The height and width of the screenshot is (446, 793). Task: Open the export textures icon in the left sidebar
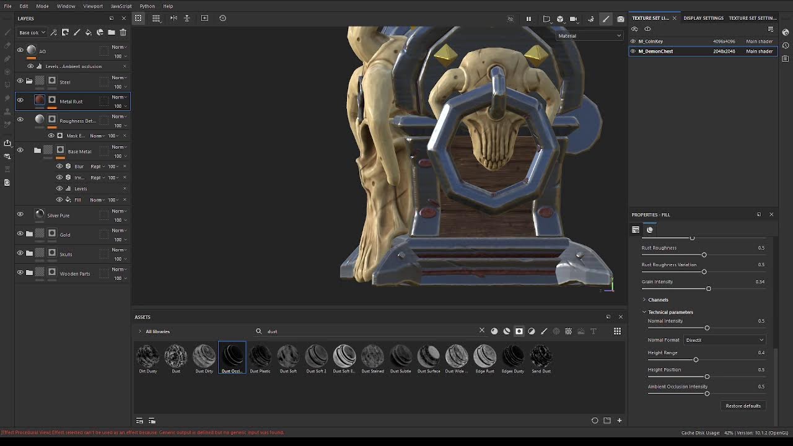[x=7, y=143]
